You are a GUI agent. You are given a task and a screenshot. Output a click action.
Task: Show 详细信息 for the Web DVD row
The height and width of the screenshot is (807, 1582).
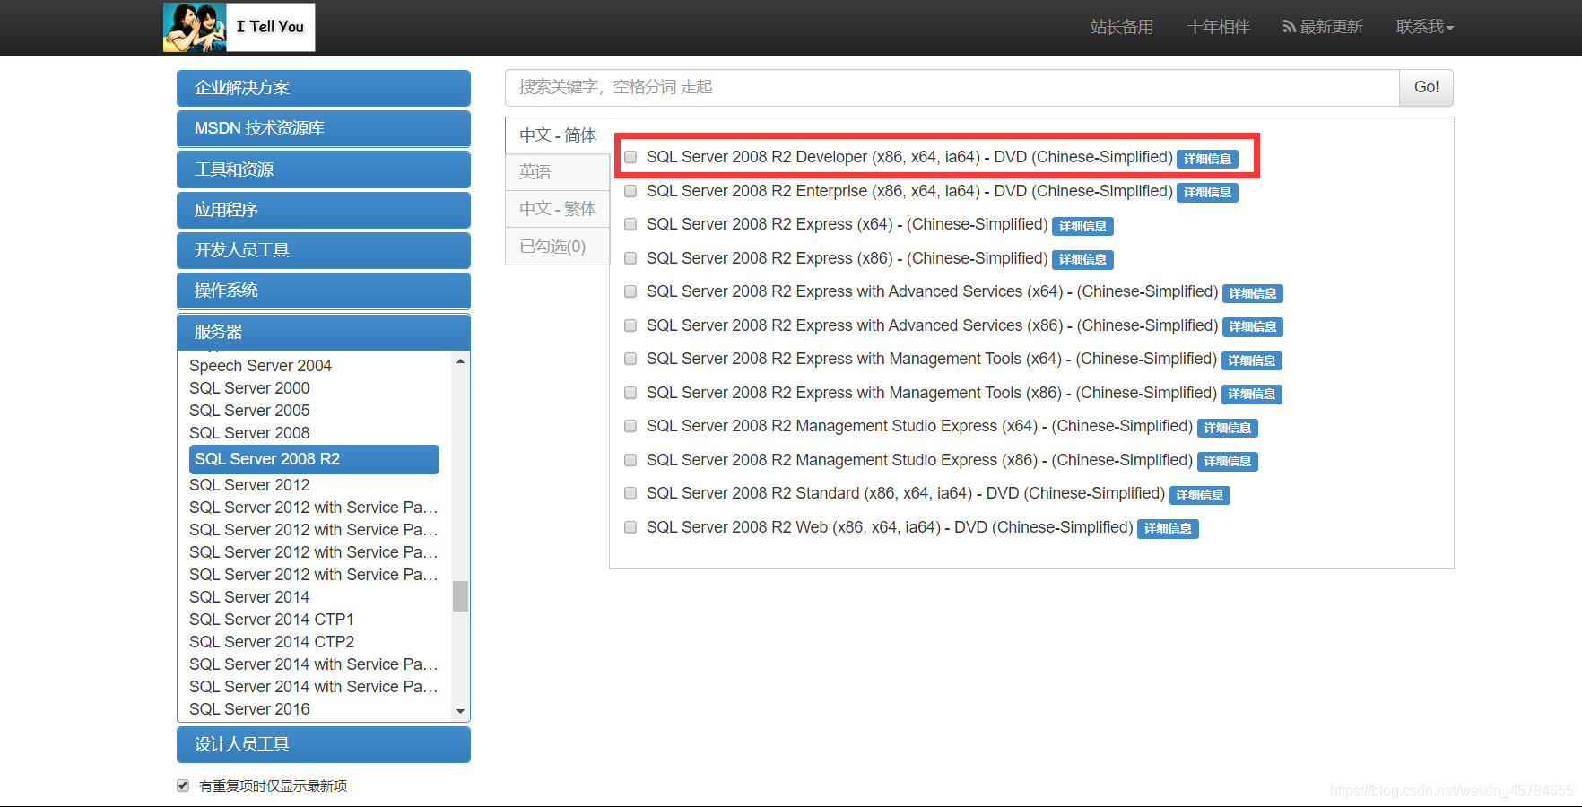(1168, 528)
